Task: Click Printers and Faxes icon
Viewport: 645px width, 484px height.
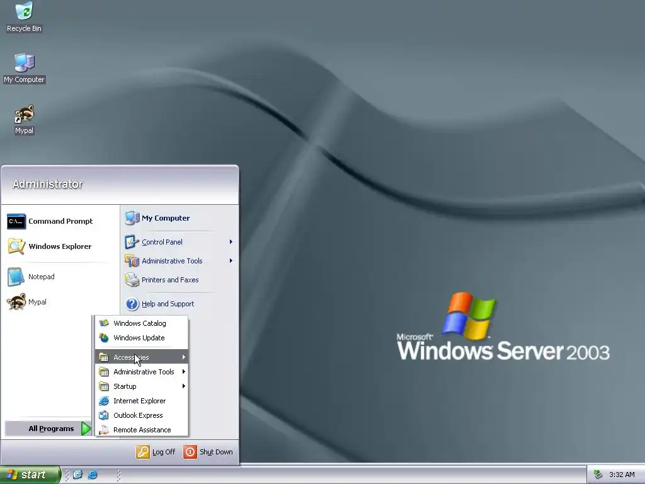Action: click(132, 280)
